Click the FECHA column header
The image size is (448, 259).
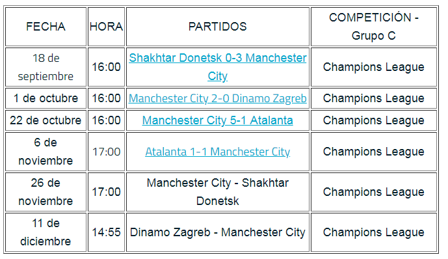[x=46, y=27]
